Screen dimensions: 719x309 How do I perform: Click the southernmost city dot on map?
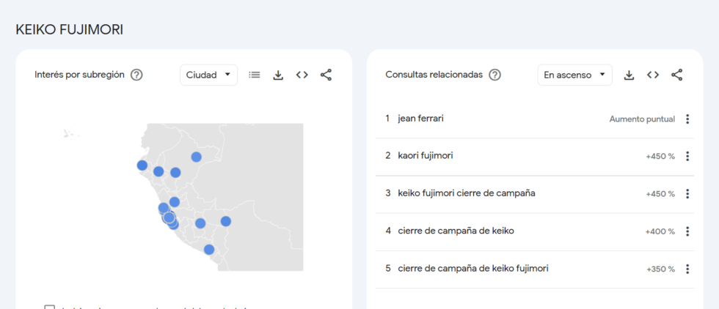click(x=209, y=250)
